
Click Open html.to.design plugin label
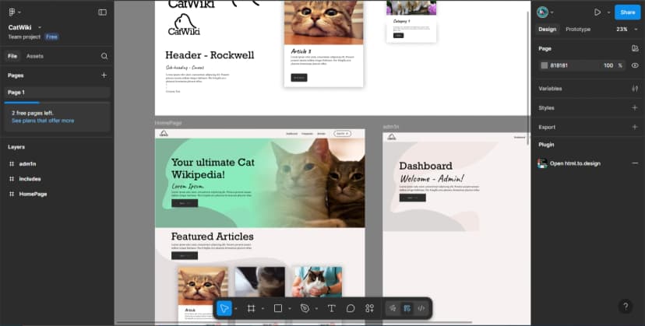coord(575,163)
